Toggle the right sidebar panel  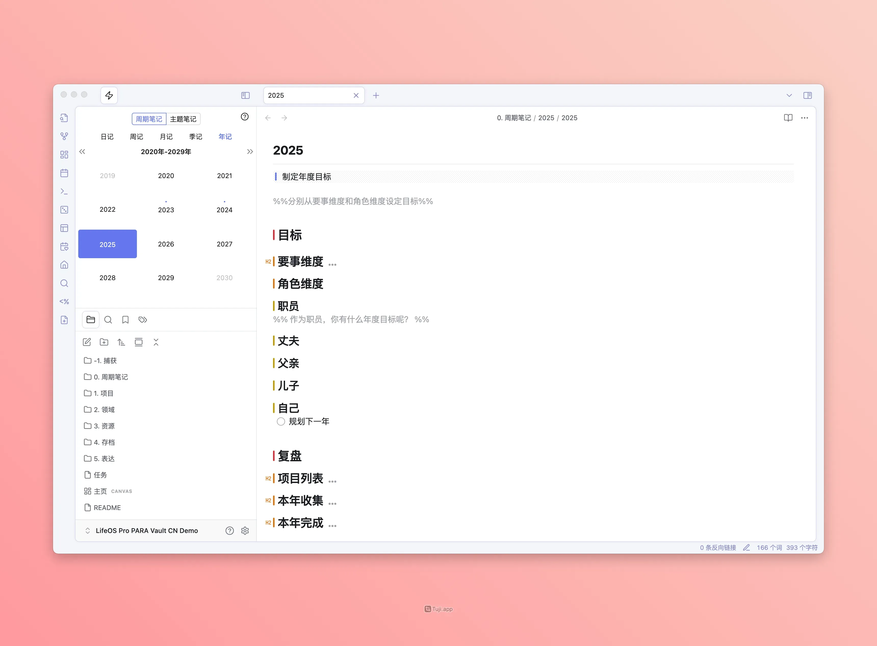(x=807, y=95)
